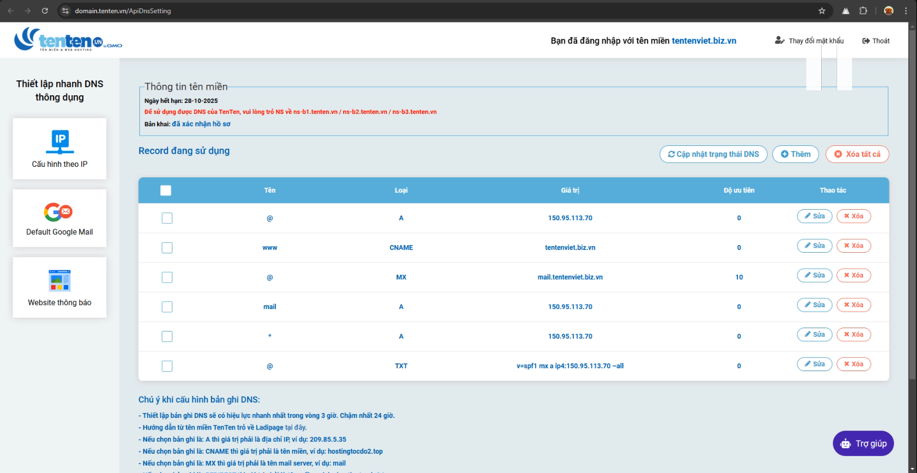The image size is (917, 473).
Task: Open the Chrome profile avatar
Action: 888,10
